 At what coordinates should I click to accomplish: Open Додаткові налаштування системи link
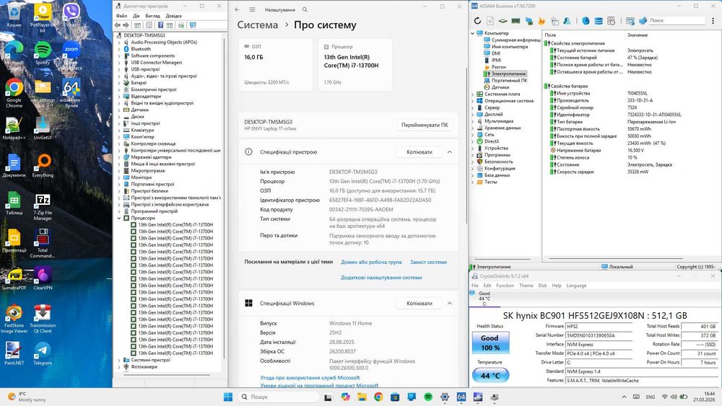381,277
